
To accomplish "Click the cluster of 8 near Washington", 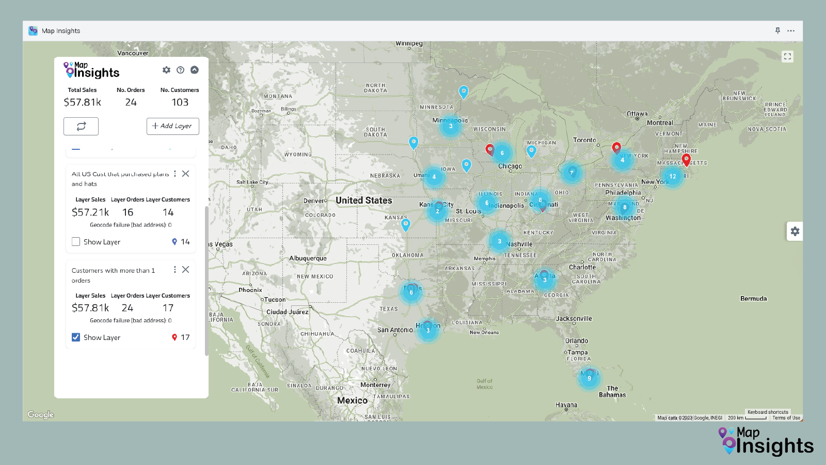I will (x=625, y=208).
